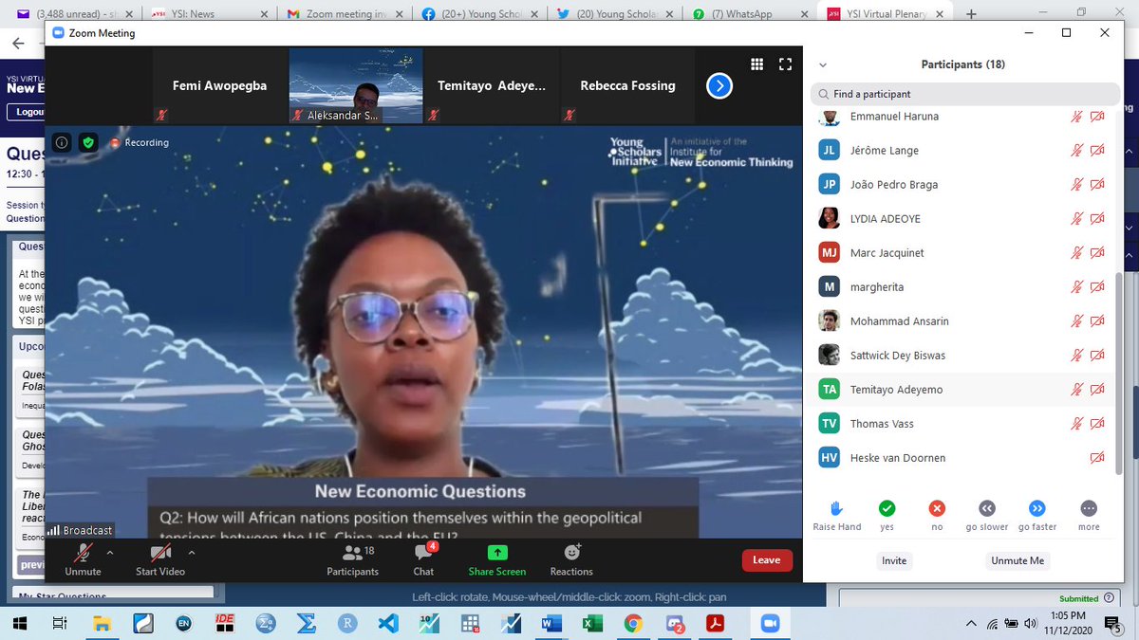
Task: Open meeting information icon
Action: (62, 142)
